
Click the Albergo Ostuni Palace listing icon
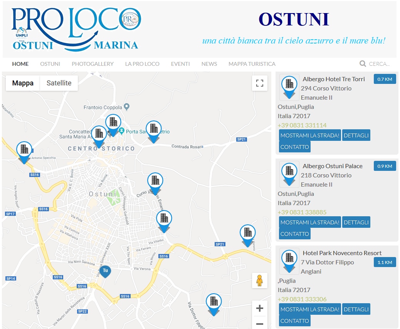point(289,174)
